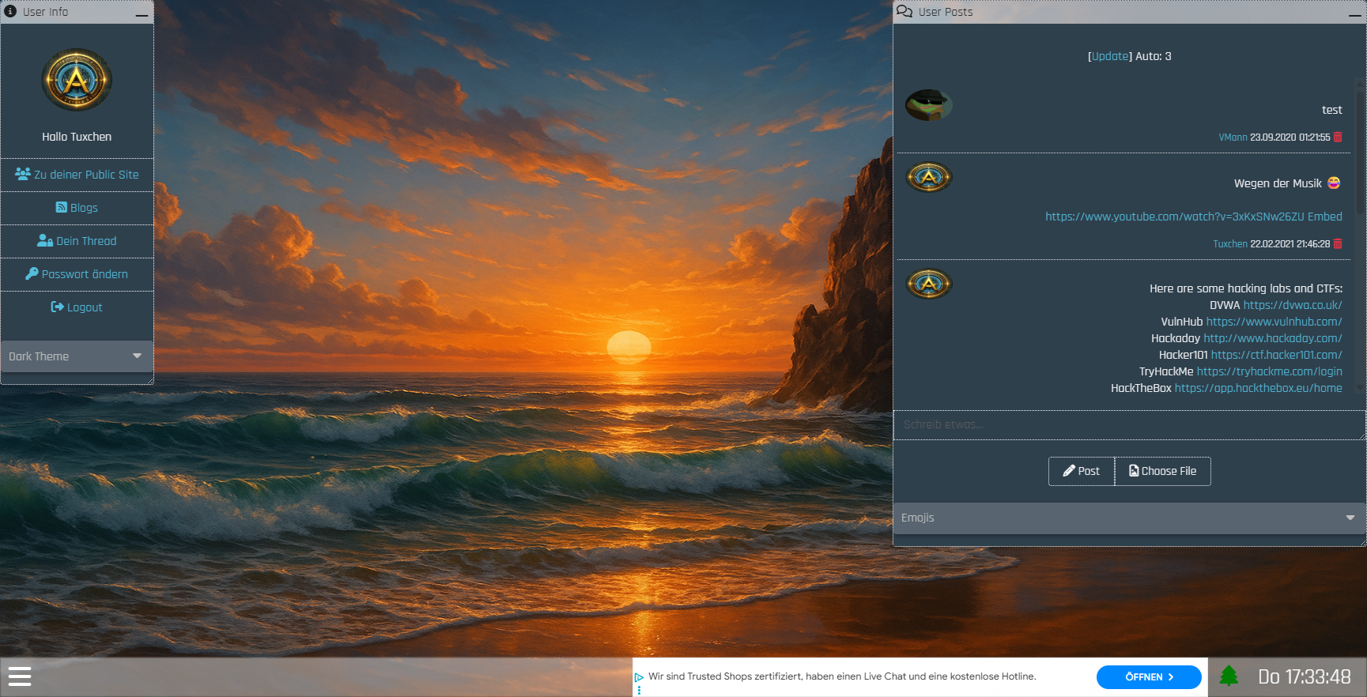Click the Auto: 3 counter text
The width and height of the screenshot is (1367, 697).
click(x=1154, y=56)
